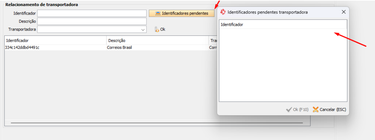375x140 pixels.
Task: Expand the Transportadora combo box arrow
Action: tap(143, 29)
